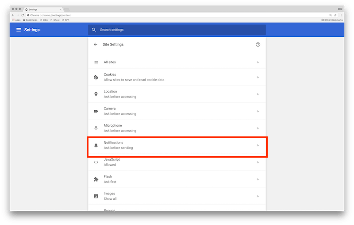
Task: Expand the Camera row arrow
Action: [x=258, y=111]
